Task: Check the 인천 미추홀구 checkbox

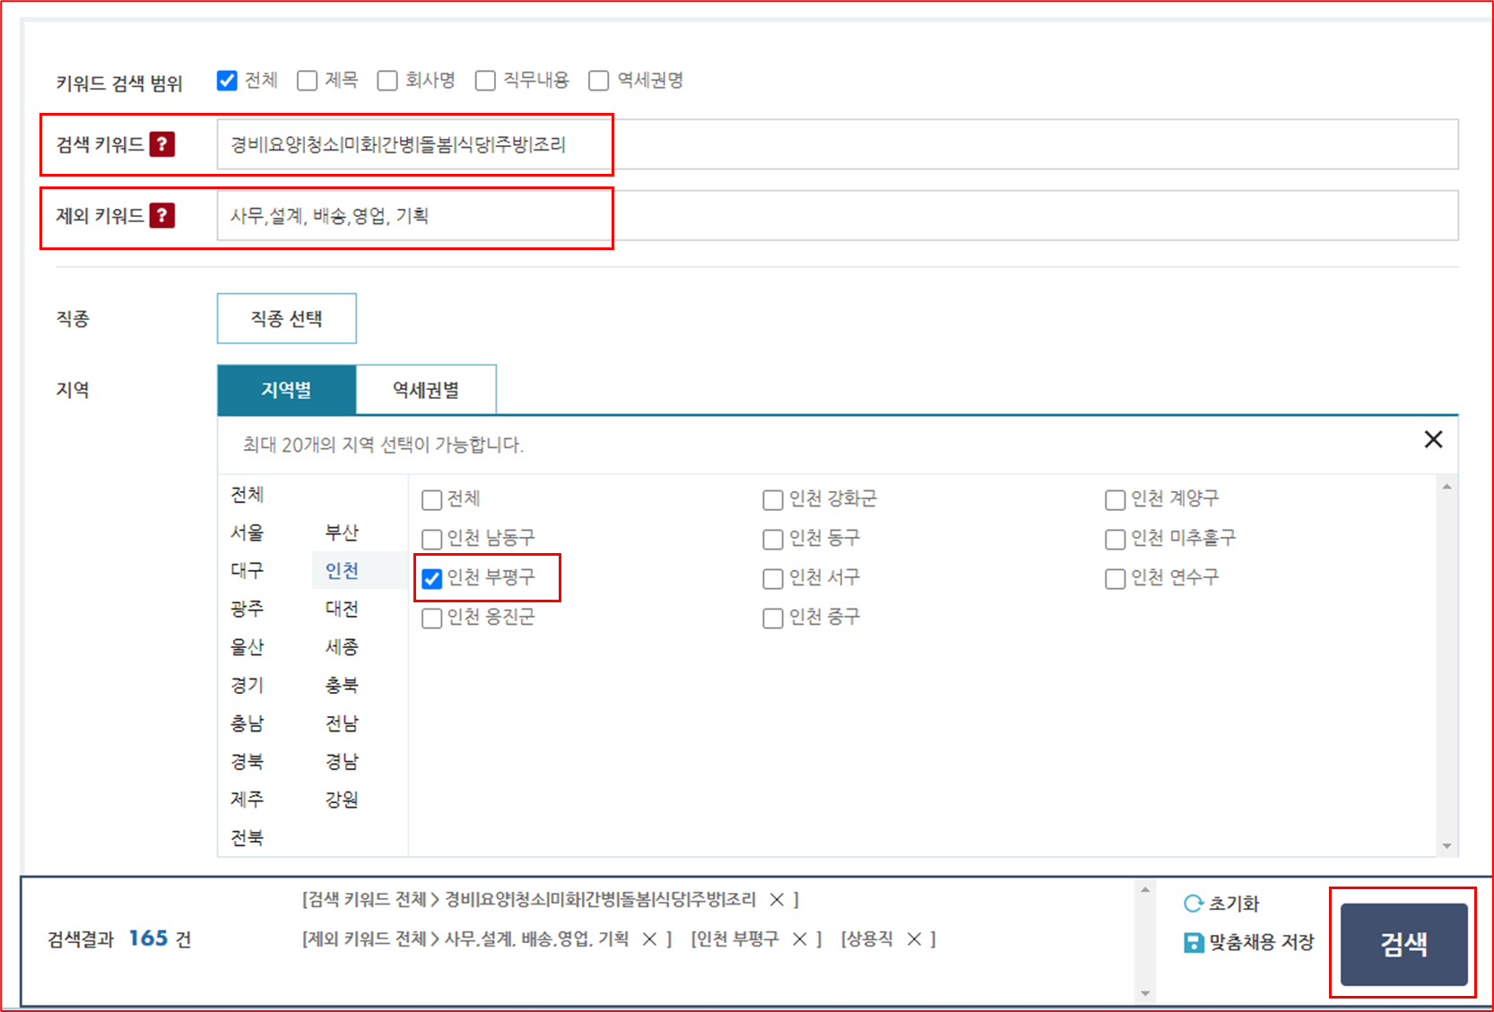Action: click(x=1115, y=539)
